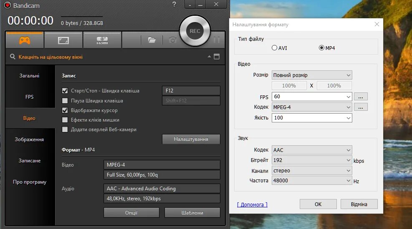412x229 pixels.
Task: Open the Допомога link
Action: 252,204
